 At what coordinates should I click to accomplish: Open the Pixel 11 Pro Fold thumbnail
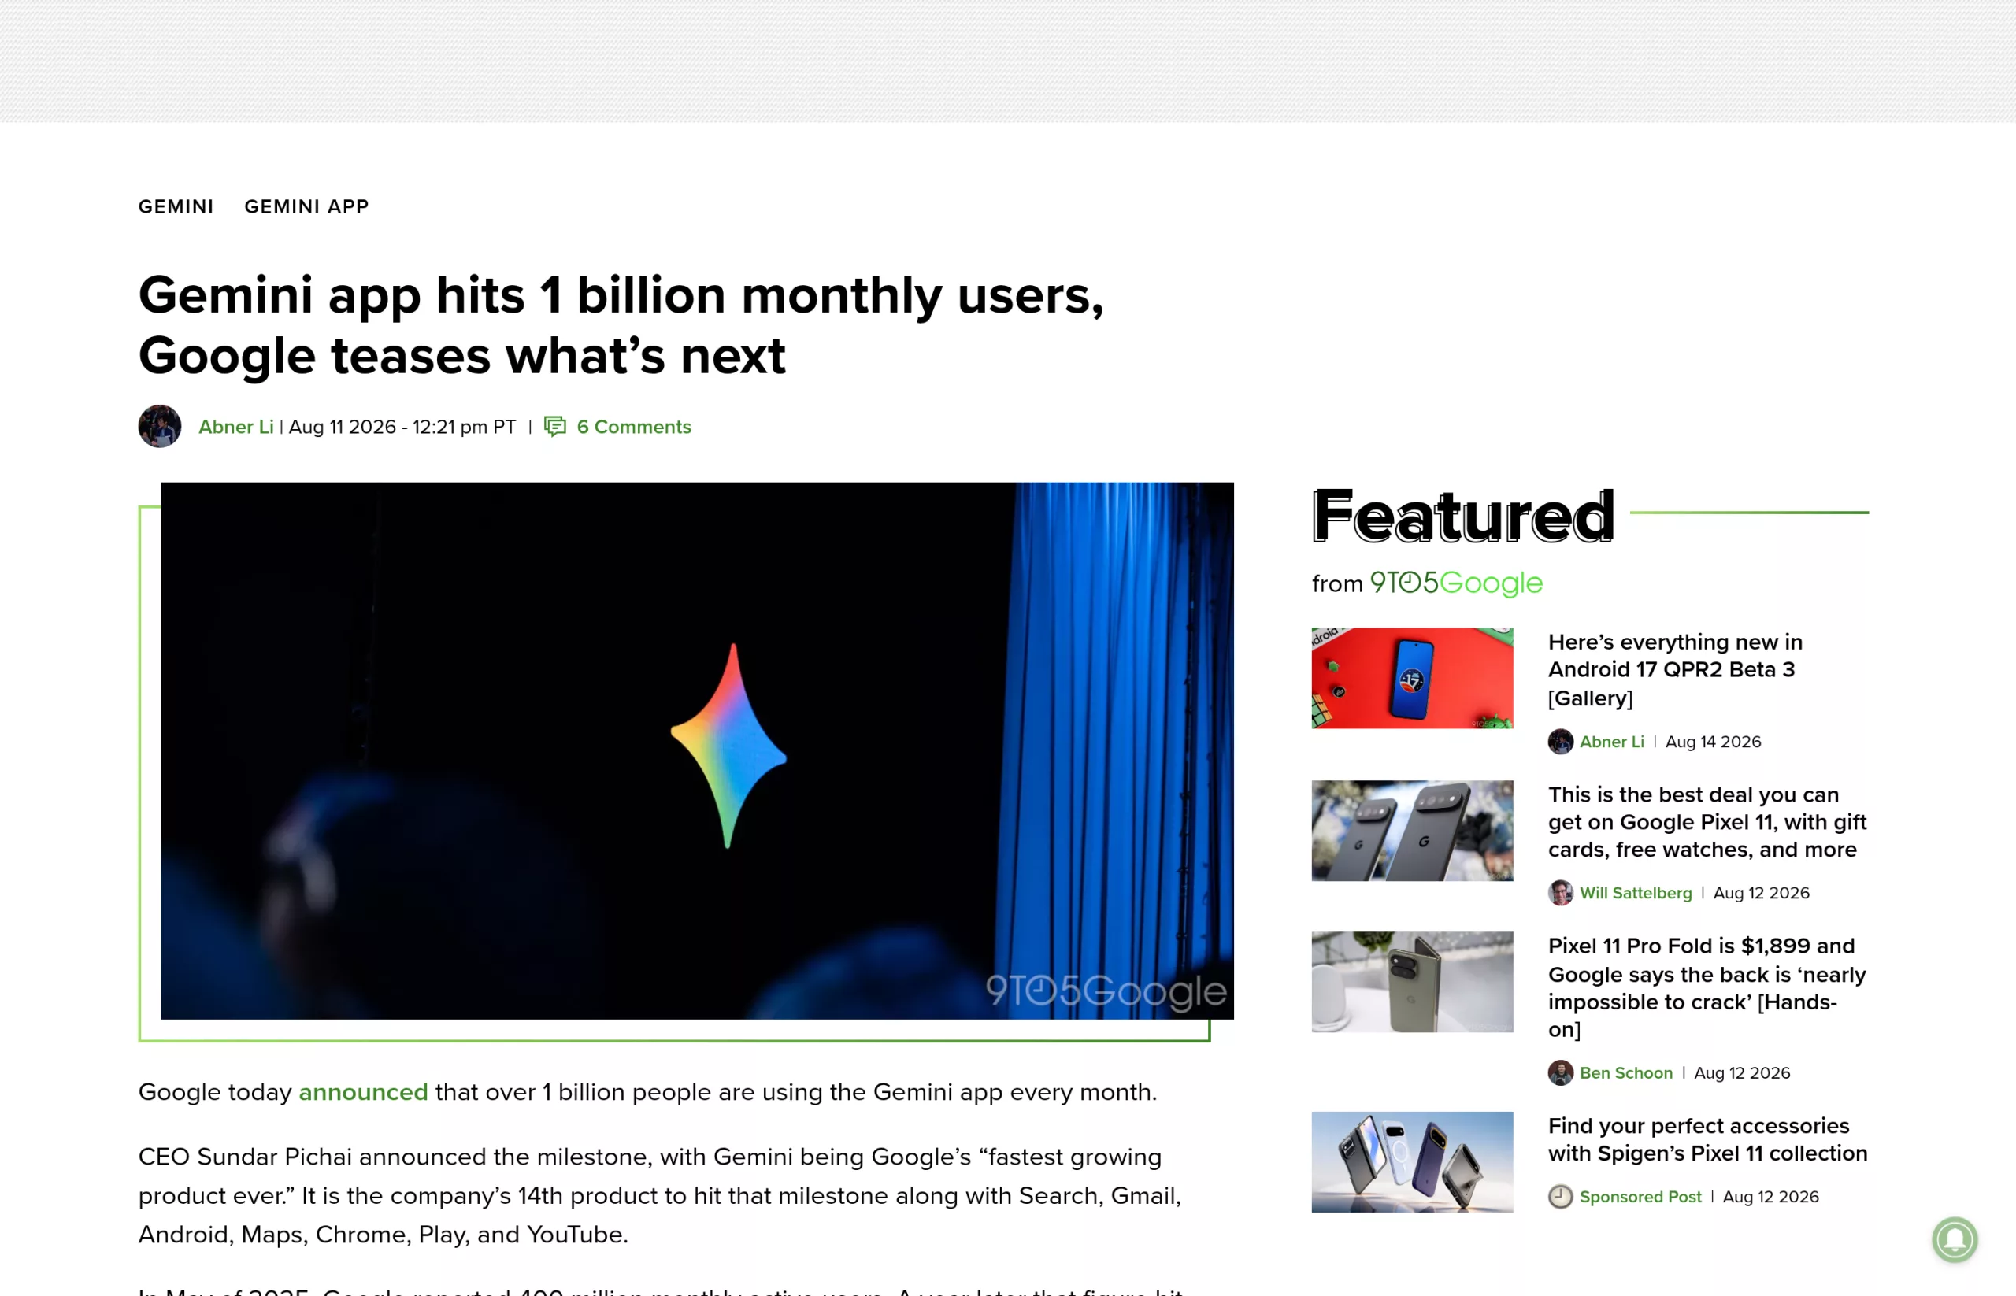tap(1413, 982)
